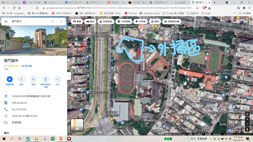Open the browser main menu icon
The image size is (253, 142).
[249, 8]
